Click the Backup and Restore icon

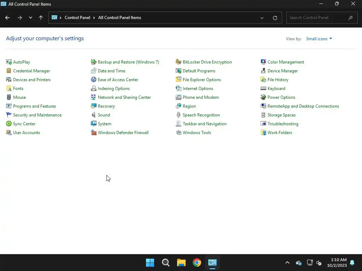click(x=93, y=62)
